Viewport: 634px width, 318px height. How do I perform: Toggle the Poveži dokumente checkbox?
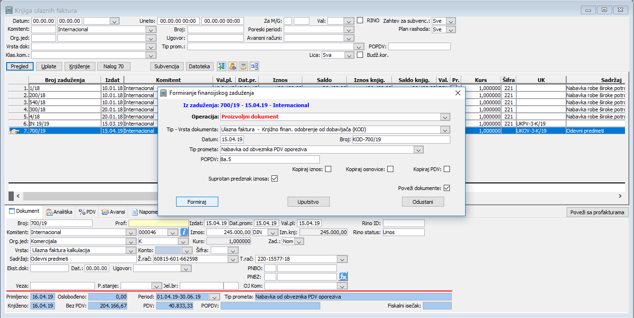(x=447, y=188)
